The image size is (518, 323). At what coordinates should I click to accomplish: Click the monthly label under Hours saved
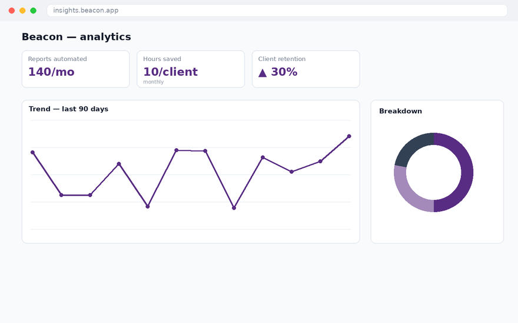(x=153, y=82)
